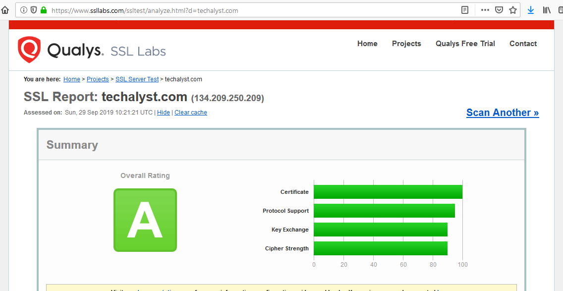563x291 pixels.
Task: Open Projects in site navigation
Action: (406, 44)
